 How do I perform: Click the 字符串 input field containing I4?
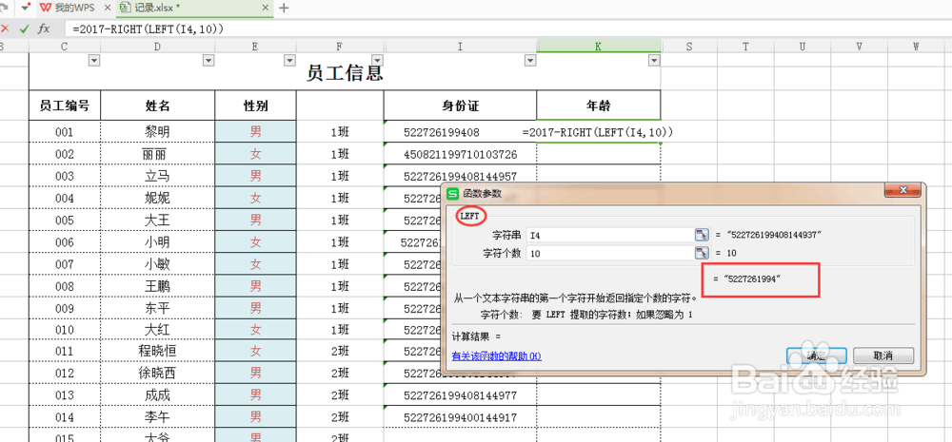[610, 235]
